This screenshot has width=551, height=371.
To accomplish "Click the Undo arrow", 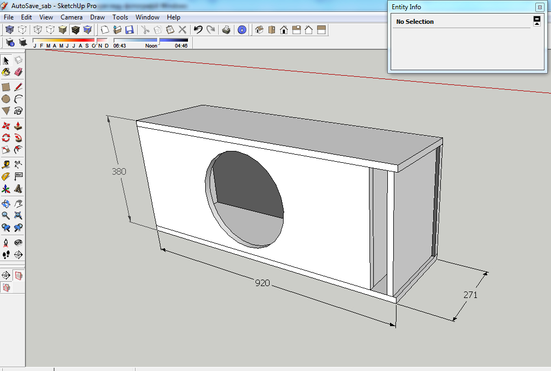I will click(x=198, y=30).
